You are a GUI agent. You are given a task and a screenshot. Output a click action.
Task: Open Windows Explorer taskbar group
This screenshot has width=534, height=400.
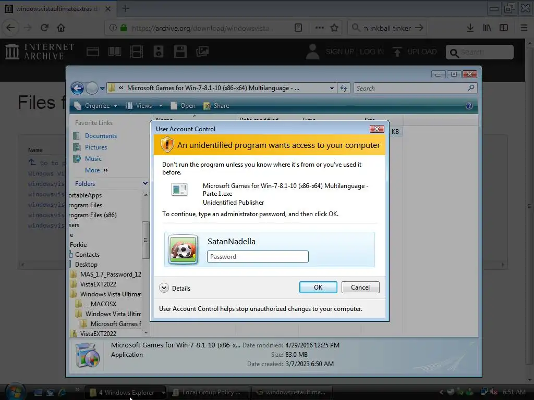[x=125, y=393]
